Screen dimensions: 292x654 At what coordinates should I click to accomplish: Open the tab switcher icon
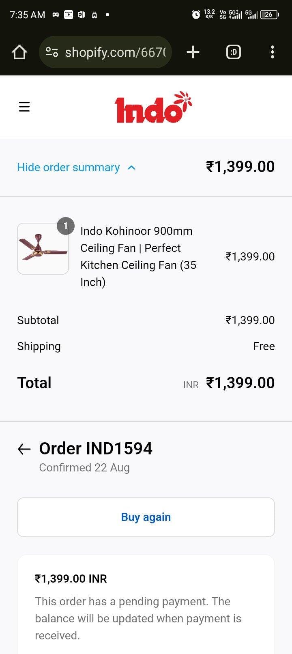click(233, 52)
